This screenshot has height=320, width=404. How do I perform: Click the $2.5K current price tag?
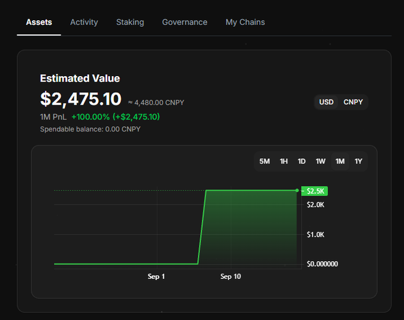coord(314,191)
